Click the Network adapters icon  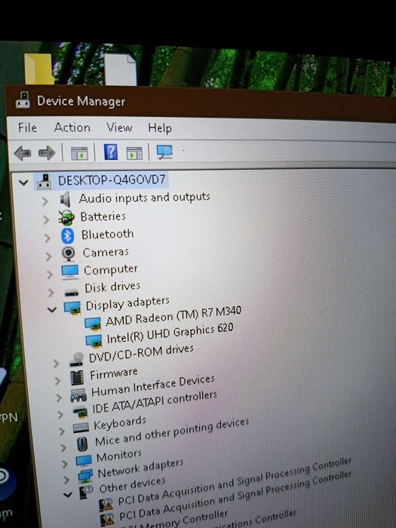[85, 476]
